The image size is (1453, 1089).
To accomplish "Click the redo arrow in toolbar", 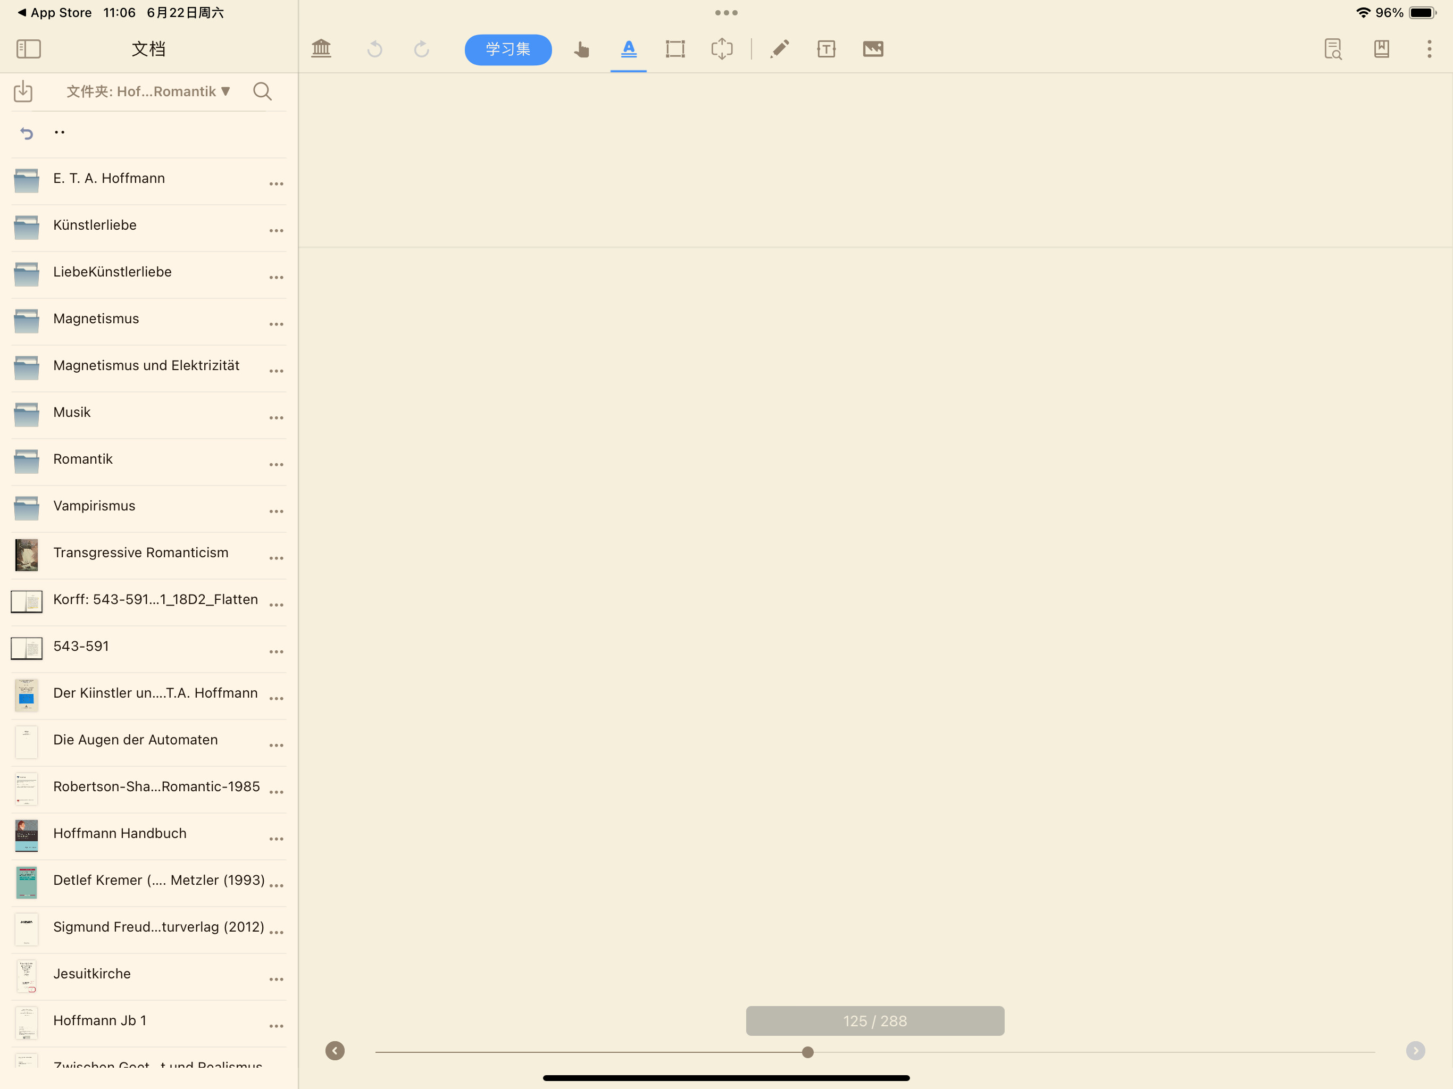I will coord(422,49).
